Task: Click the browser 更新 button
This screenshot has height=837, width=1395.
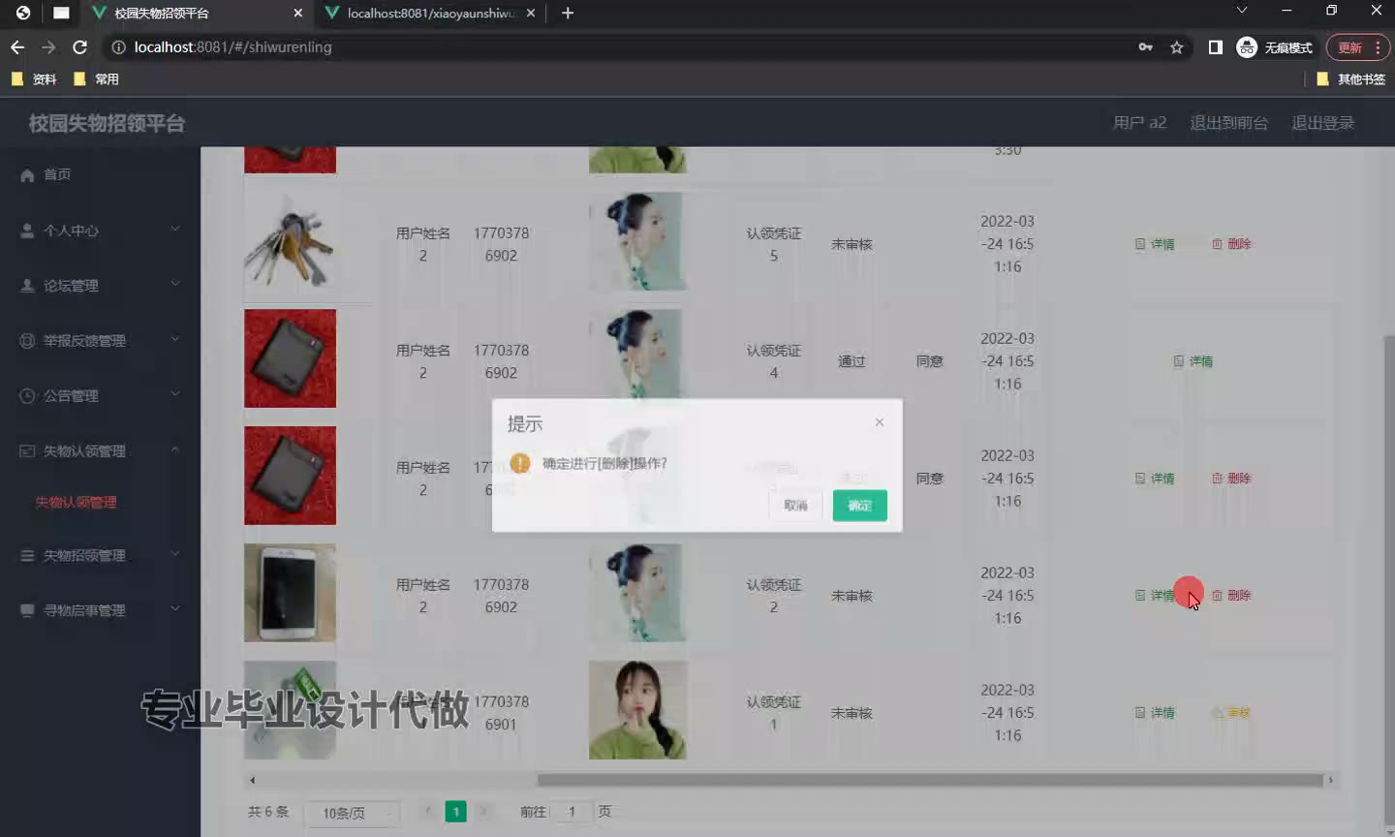Action: [1357, 46]
